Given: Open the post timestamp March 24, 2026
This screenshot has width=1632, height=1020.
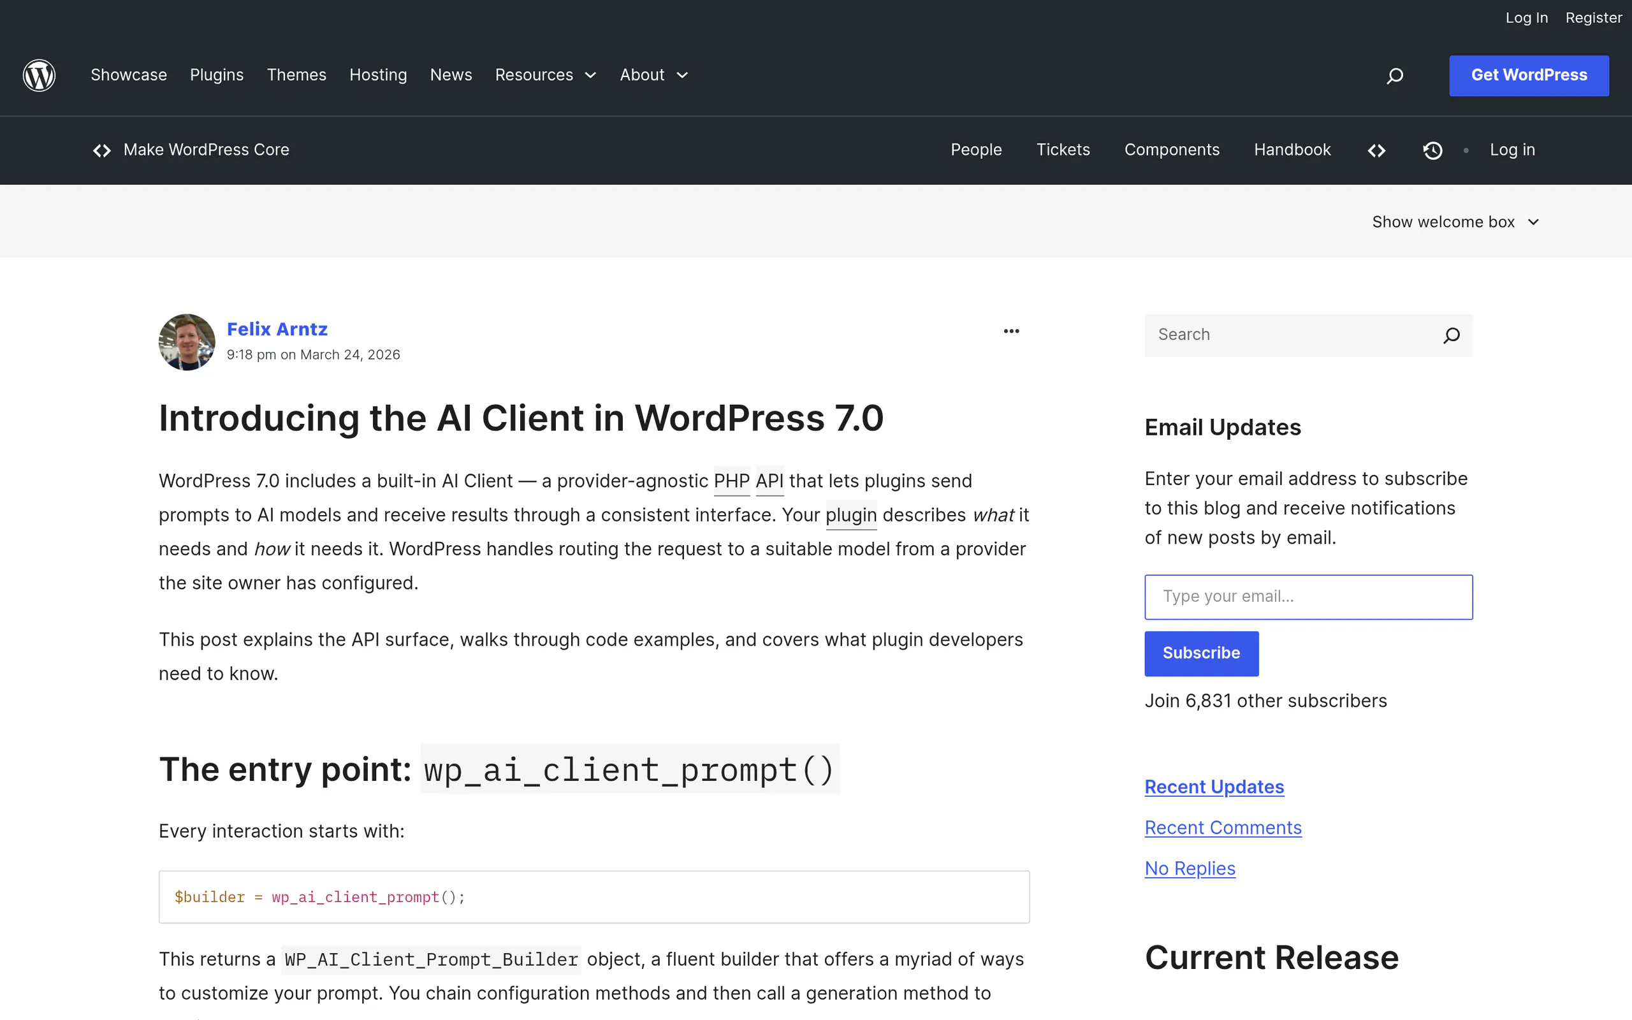Looking at the screenshot, I should (313, 355).
